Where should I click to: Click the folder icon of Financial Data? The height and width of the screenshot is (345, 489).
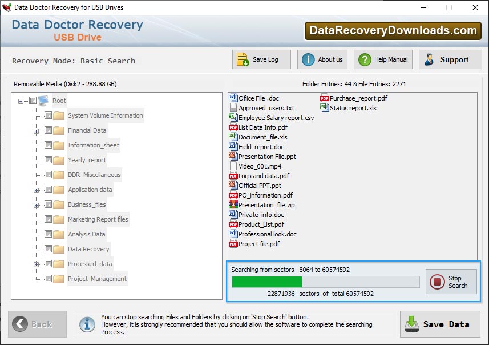(59, 130)
